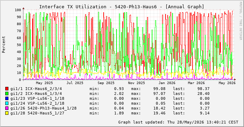Select legend label gi1/28 5420-Haus5_1/27
This screenshot has width=244, height=127.
click(37, 113)
